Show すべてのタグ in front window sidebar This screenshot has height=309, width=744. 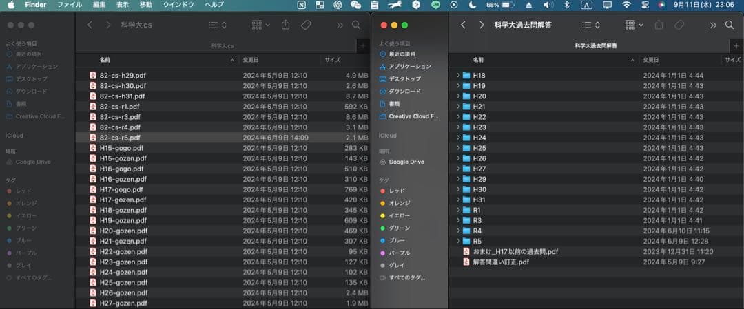[402, 278]
